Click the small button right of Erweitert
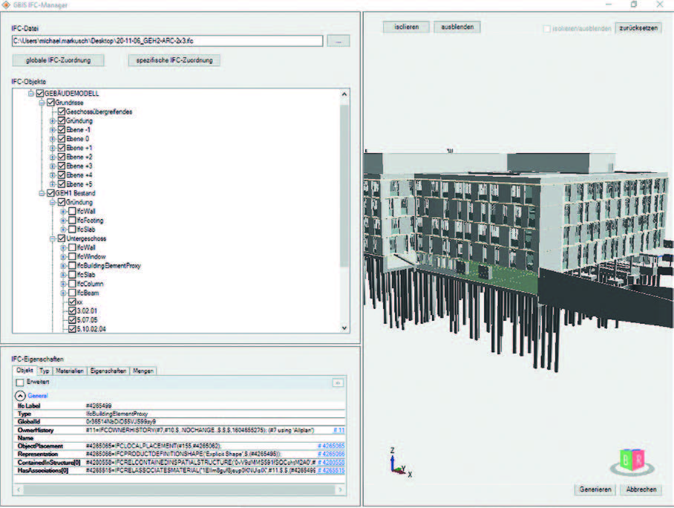The image size is (674, 508). [338, 382]
